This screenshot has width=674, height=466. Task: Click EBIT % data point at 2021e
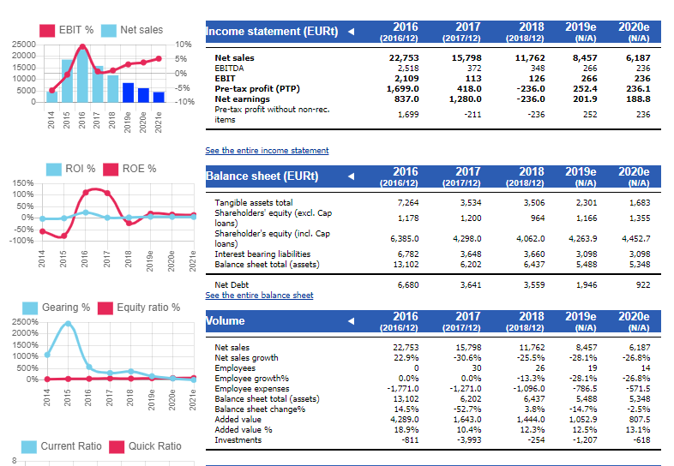(x=159, y=59)
